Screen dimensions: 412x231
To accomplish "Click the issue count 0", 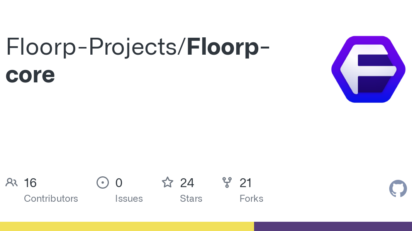I will point(119,183).
